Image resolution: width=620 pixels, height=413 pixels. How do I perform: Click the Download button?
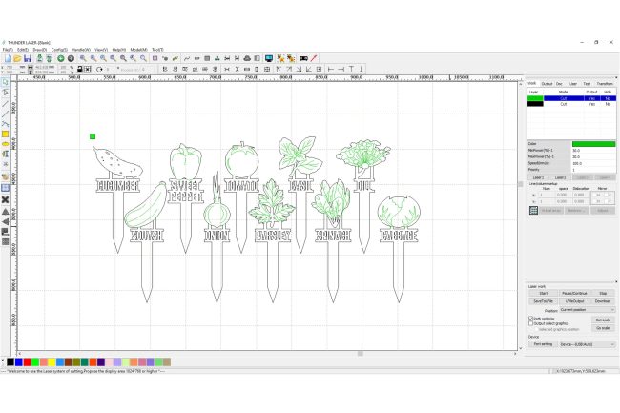tap(603, 301)
